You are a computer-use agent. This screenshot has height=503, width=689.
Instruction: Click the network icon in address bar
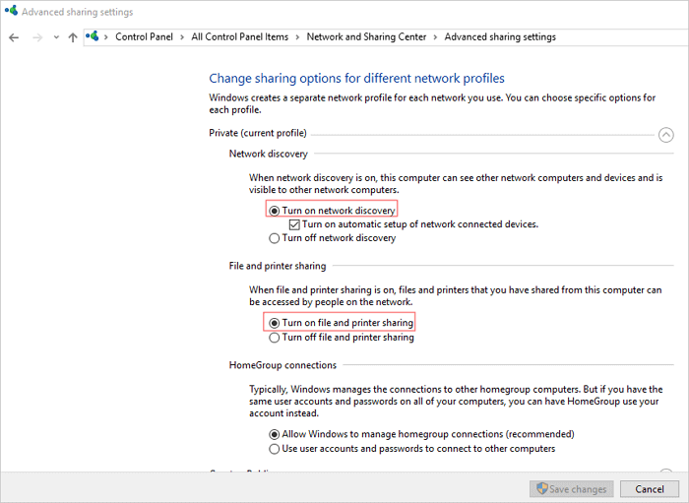(x=93, y=36)
